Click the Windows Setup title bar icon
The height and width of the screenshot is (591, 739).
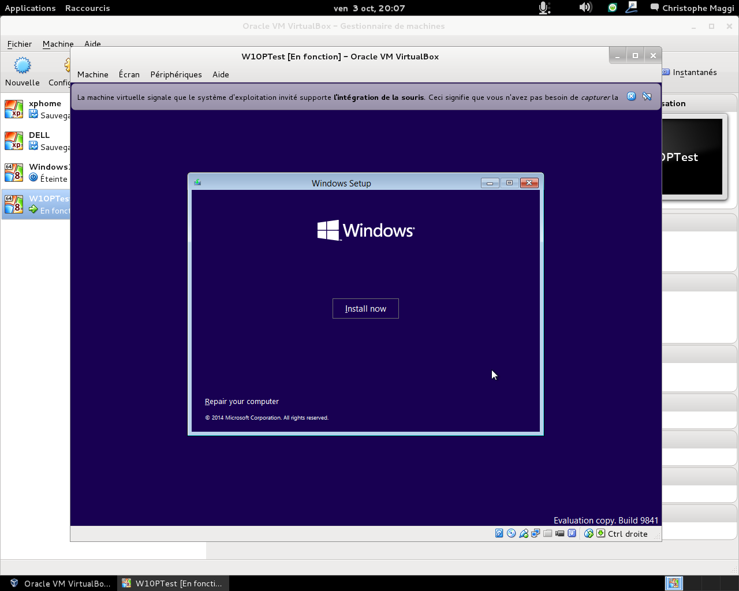click(x=197, y=182)
